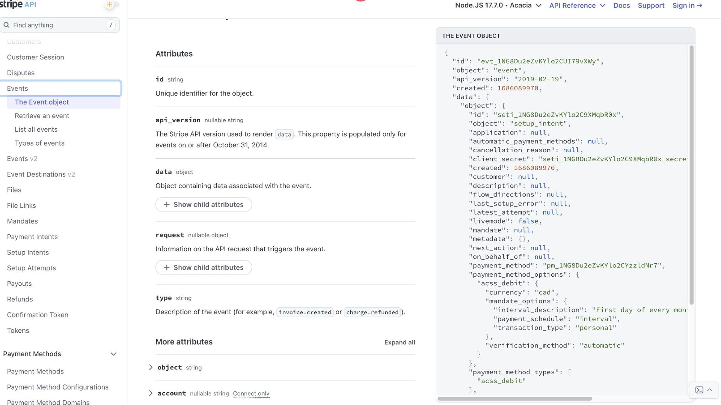Click the Find anything search field
721x405 pixels.
click(x=56, y=25)
